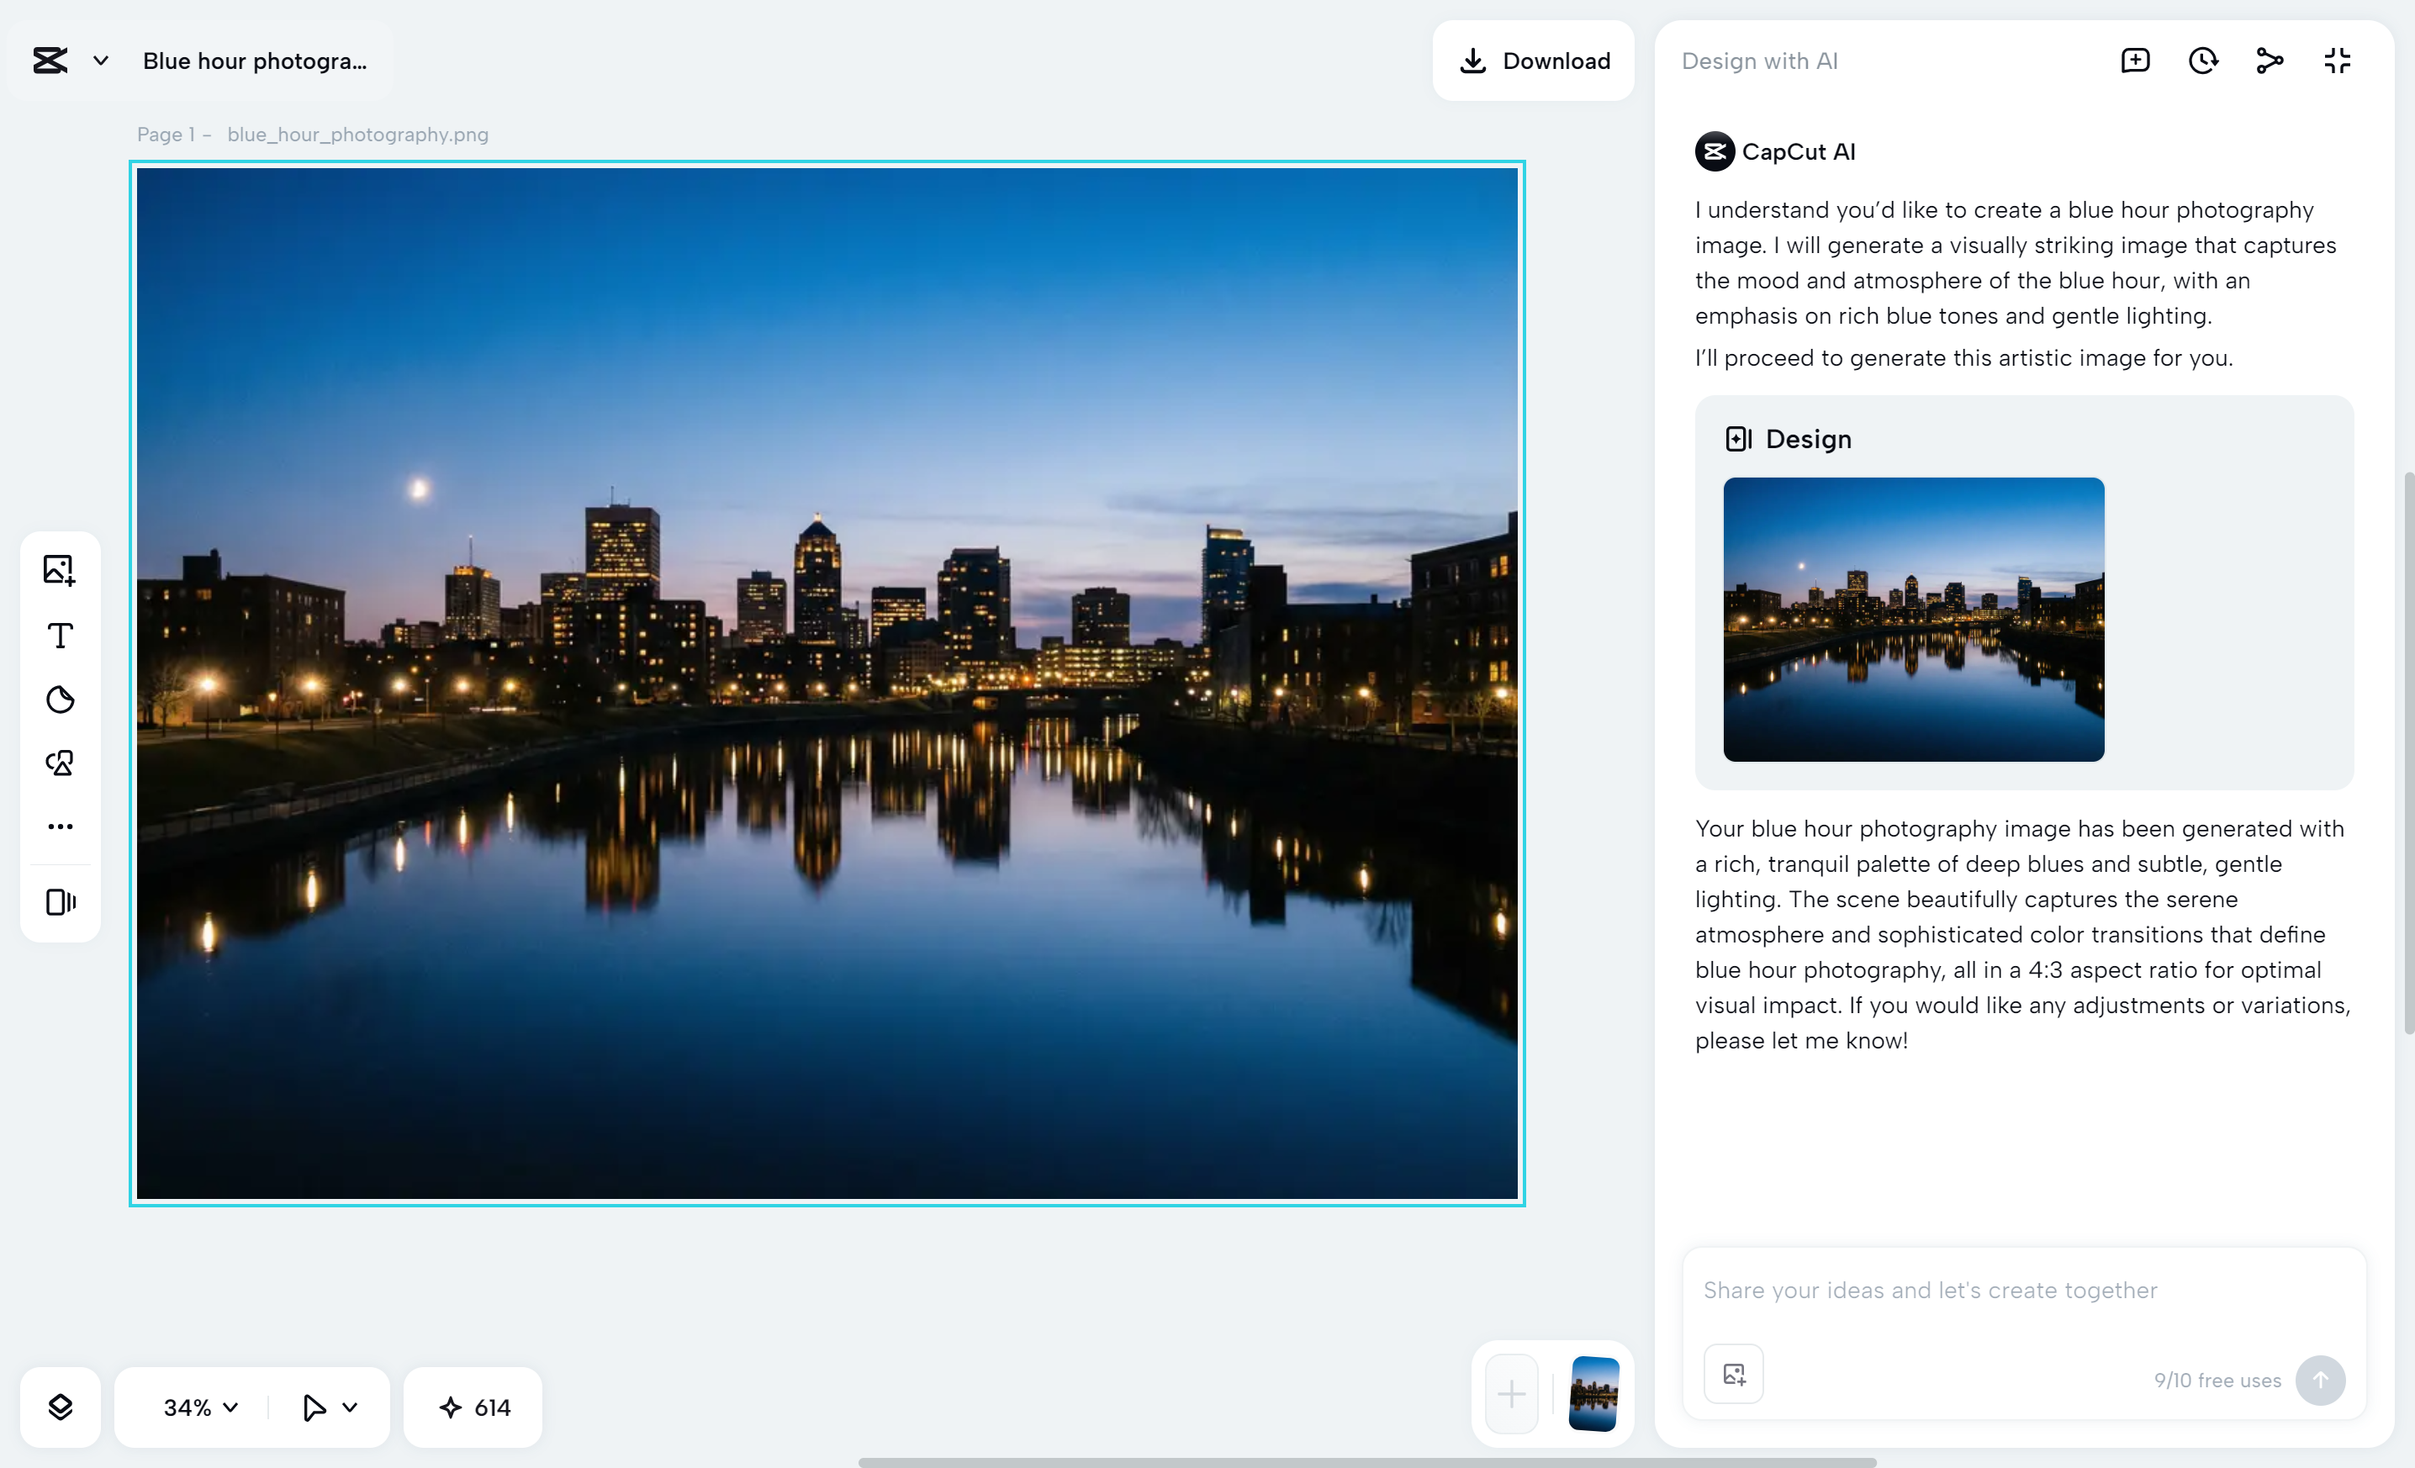Click the Download button
The height and width of the screenshot is (1468, 2415).
[1533, 60]
